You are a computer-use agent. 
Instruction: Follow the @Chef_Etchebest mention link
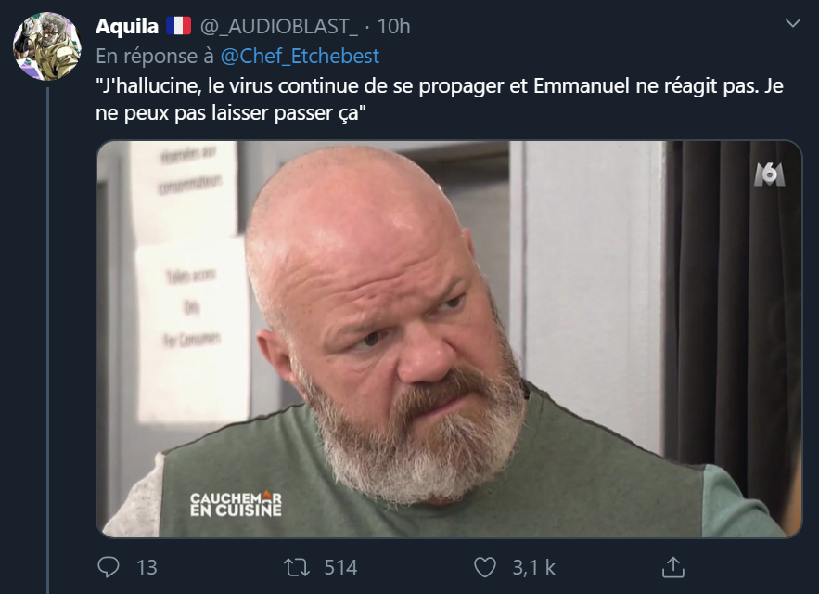click(300, 56)
